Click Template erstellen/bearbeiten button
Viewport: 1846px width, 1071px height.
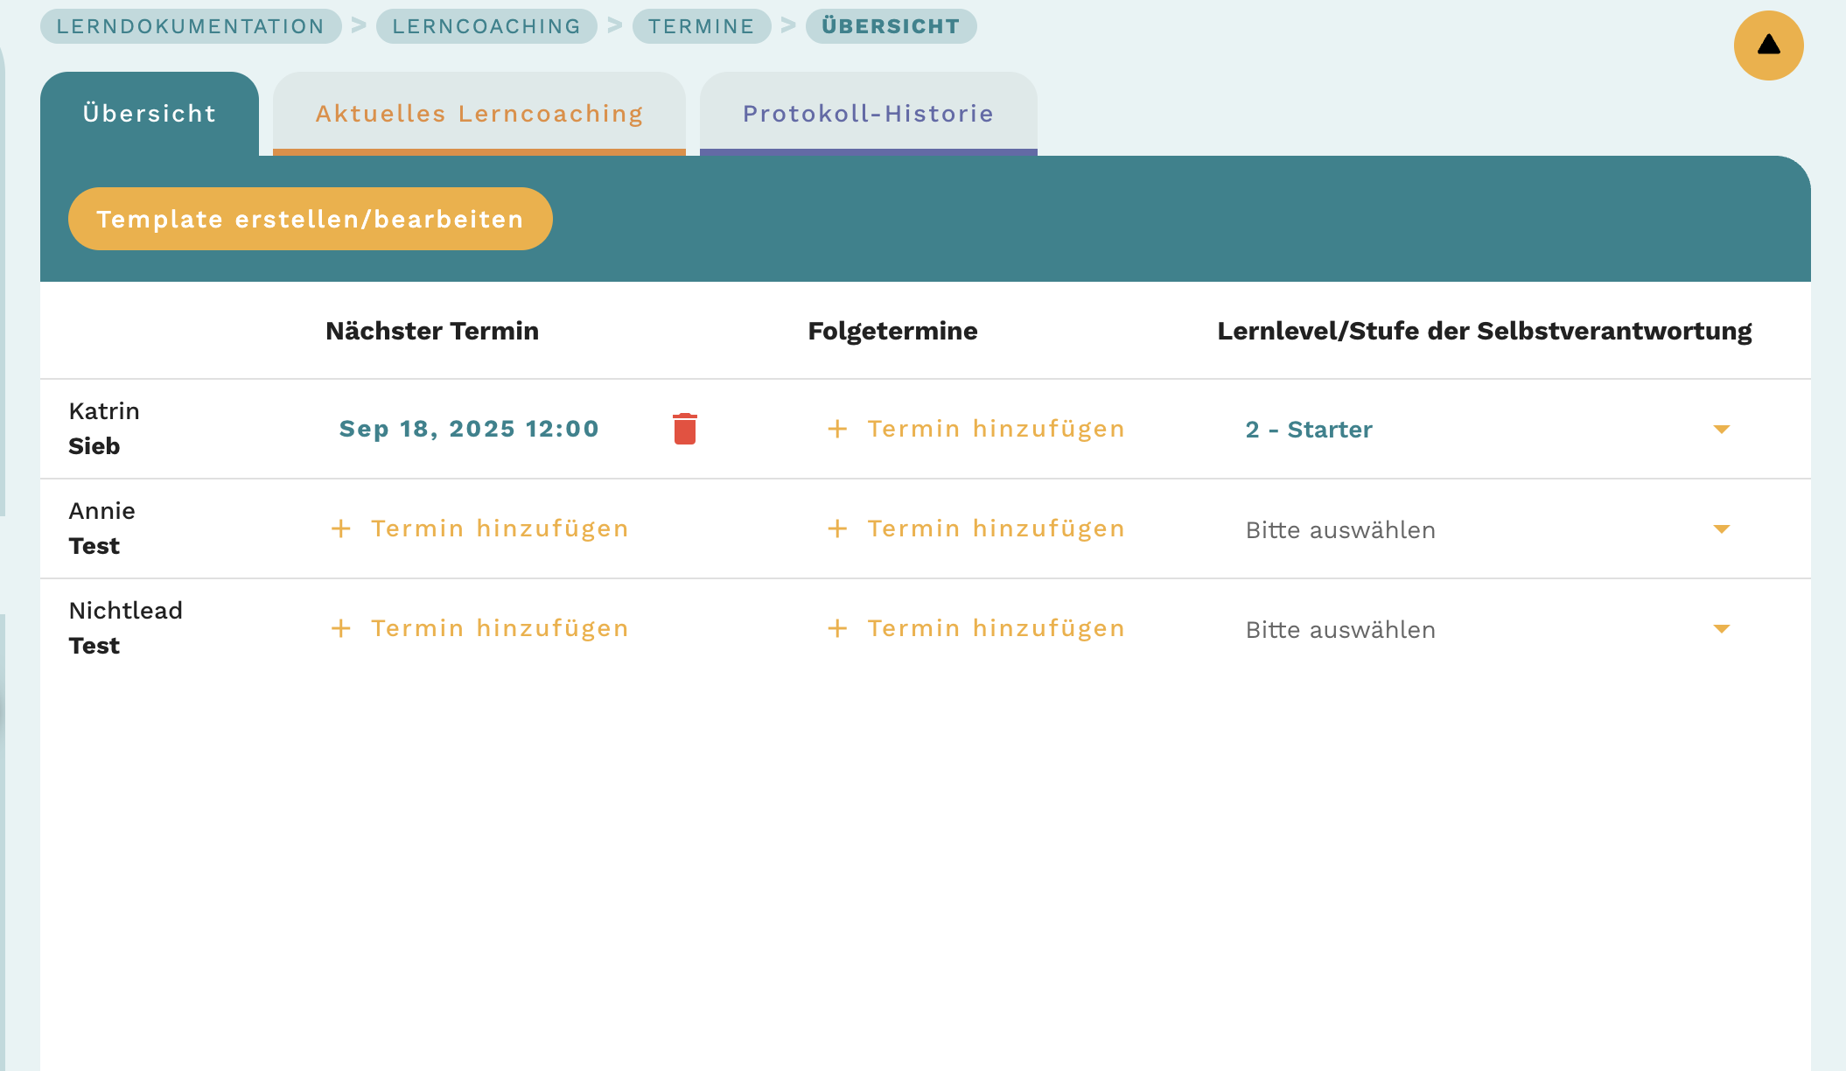[310, 219]
